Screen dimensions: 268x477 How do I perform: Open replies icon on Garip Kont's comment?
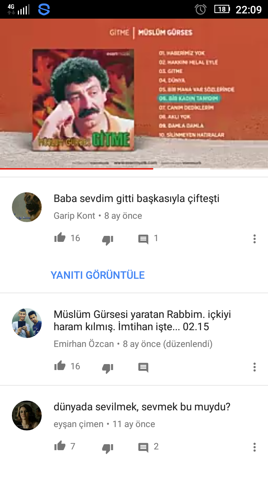[143, 239]
